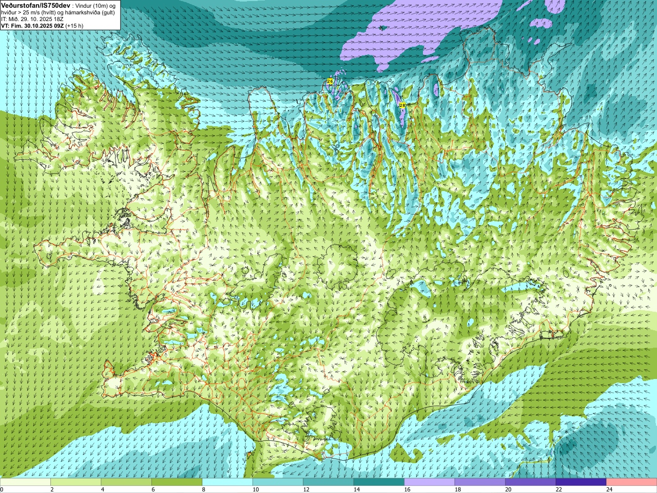Select the cyan 10–12 m/s legend swatch
Screen dimensions: 657x493
coord(278,482)
